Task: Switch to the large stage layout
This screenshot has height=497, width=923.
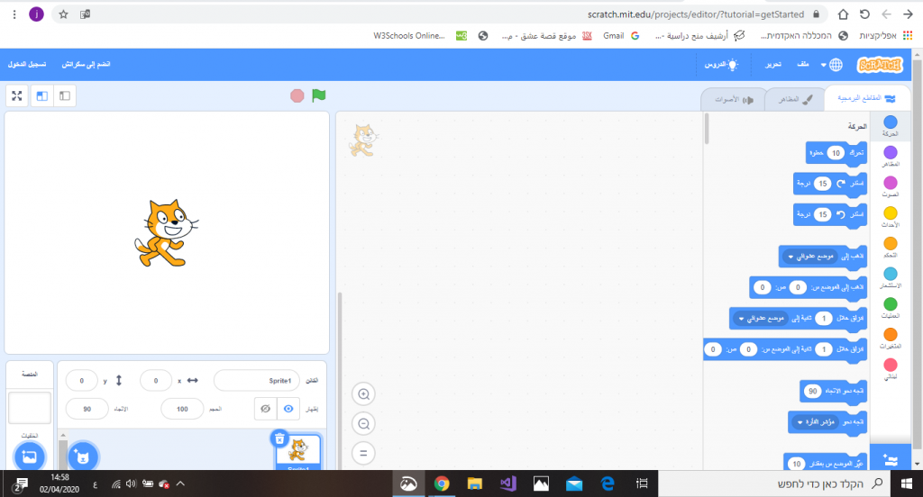Action: point(42,95)
